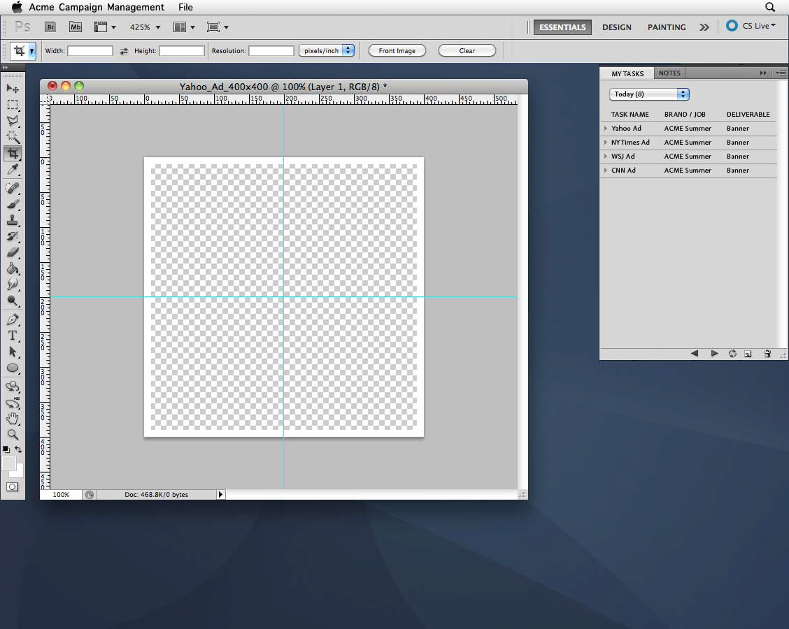Open the pixels/inch units dropdown
The width and height of the screenshot is (789, 629).
point(327,51)
